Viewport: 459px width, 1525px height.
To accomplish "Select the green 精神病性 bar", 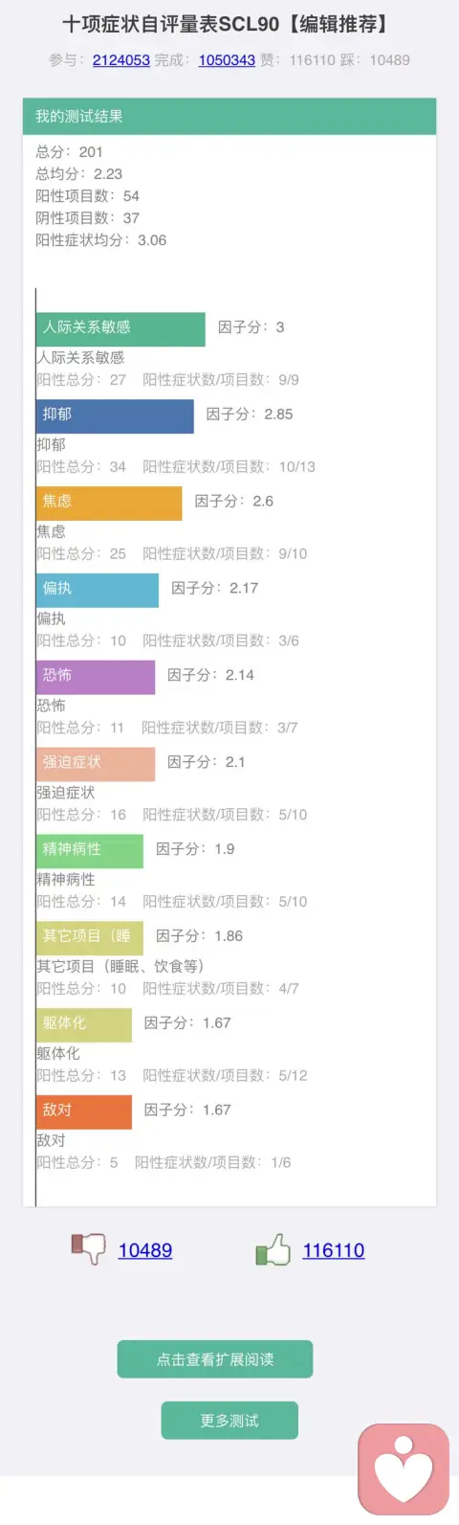I will (x=90, y=851).
